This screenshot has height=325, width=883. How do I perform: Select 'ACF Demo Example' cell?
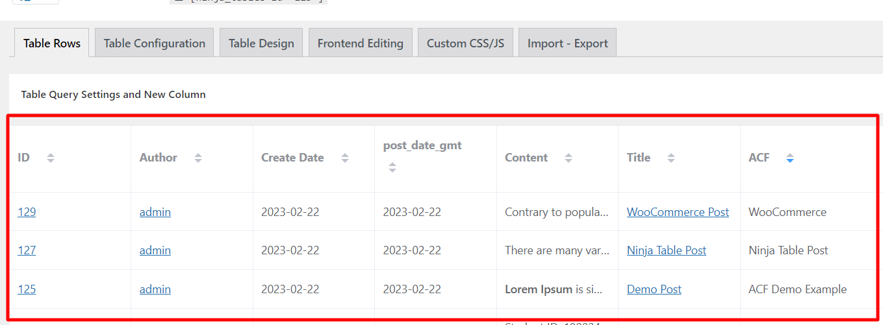(810, 289)
